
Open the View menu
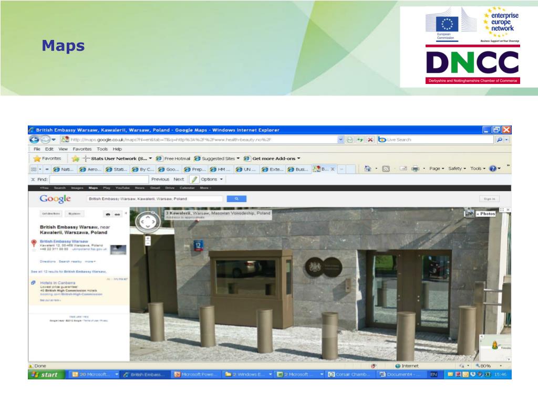(63, 149)
